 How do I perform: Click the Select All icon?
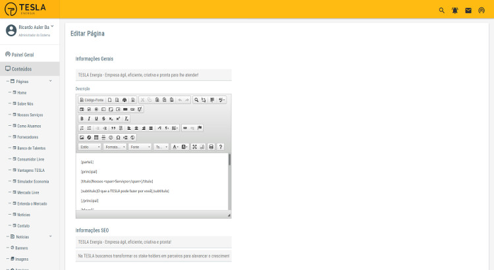pyautogui.click(x=212, y=100)
